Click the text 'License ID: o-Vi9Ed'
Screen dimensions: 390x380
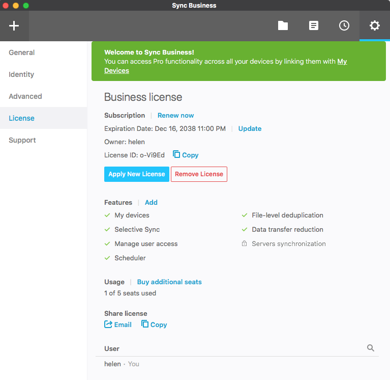click(134, 155)
